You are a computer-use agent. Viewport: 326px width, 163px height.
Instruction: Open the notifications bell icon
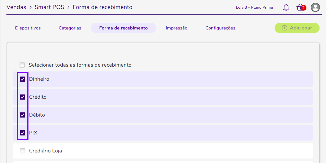286,7
